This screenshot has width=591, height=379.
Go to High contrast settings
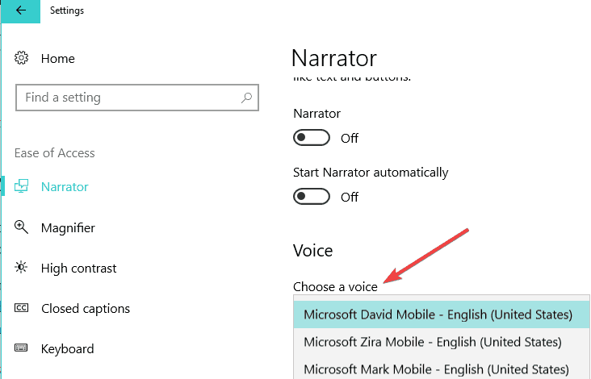point(78,269)
